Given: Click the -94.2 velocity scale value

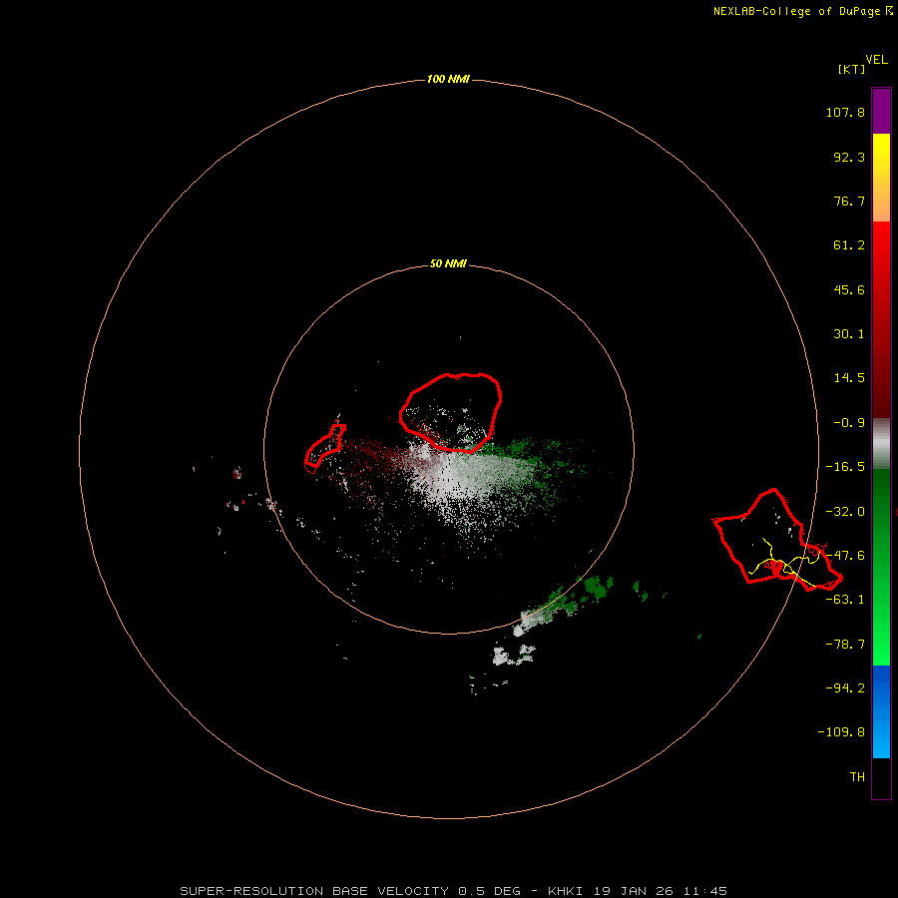Looking at the screenshot, I should (x=845, y=688).
